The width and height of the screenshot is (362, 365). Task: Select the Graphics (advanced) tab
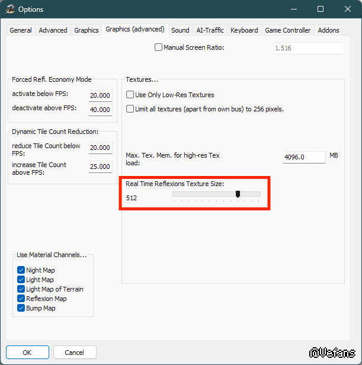(x=135, y=30)
